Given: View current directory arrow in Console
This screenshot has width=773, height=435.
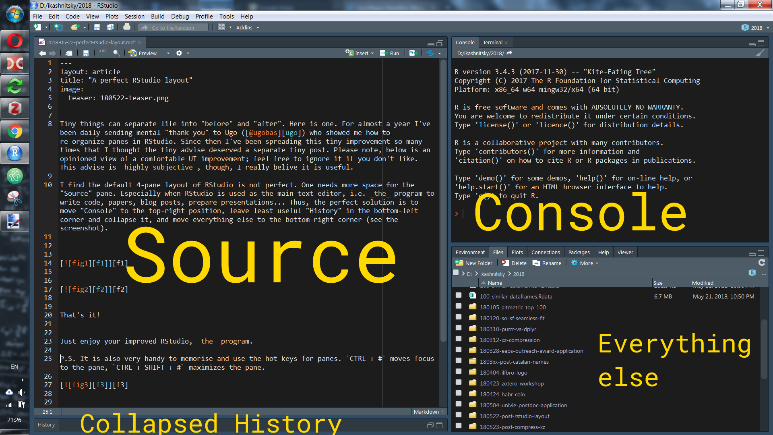Looking at the screenshot, I should point(509,53).
